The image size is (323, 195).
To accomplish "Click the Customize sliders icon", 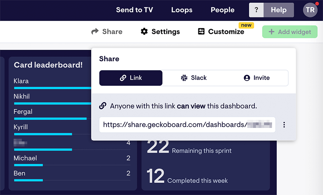I will pos(201,32).
